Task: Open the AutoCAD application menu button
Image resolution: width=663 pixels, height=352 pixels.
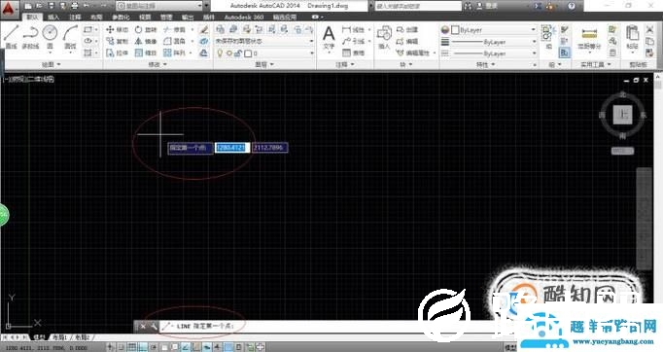Action: (10, 9)
